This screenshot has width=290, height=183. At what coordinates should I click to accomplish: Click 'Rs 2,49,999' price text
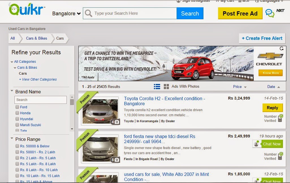239,136
